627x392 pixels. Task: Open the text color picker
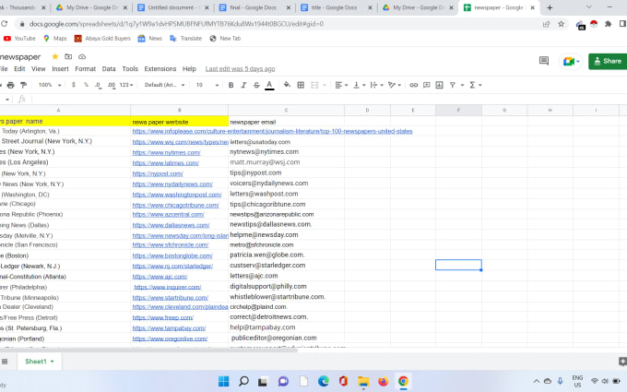[x=269, y=85]
